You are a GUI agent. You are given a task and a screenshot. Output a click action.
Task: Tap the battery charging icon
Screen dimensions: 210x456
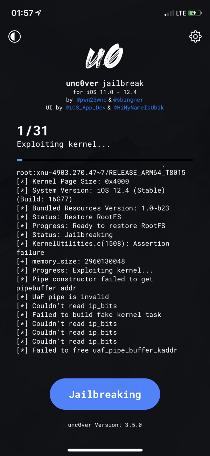[195, 13]
